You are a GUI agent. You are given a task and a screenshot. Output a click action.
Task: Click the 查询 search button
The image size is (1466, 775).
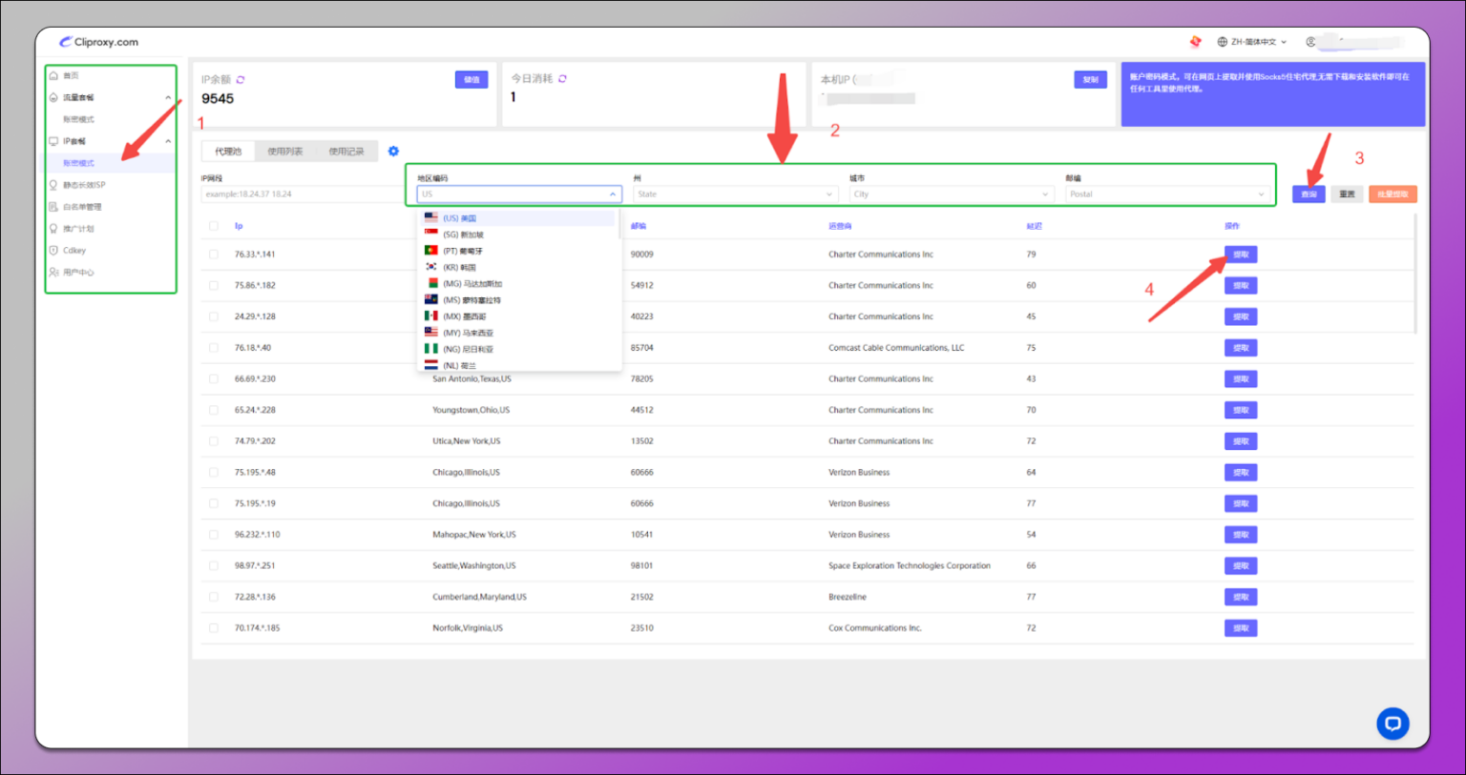[x=1308, y=194]
